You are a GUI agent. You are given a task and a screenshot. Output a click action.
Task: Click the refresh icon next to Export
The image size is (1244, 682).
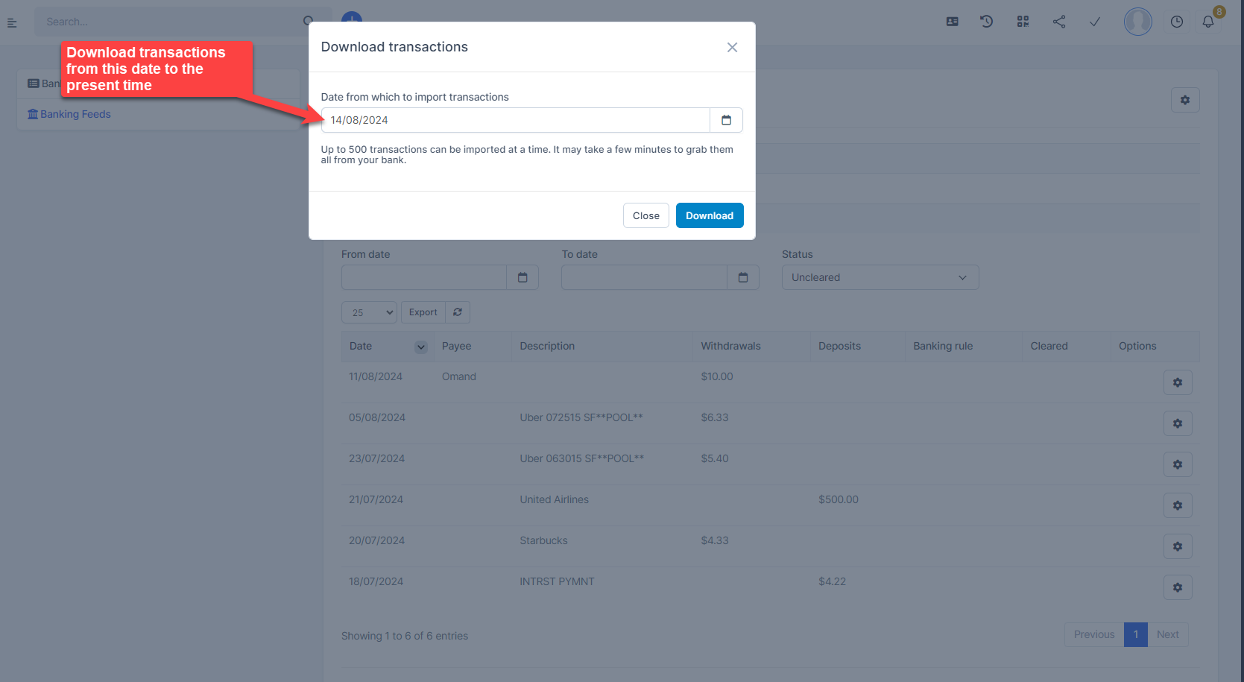point(458,312)
